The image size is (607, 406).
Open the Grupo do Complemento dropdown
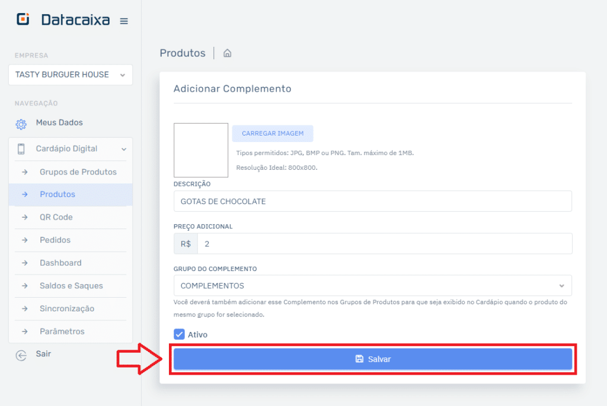point(372,286)
